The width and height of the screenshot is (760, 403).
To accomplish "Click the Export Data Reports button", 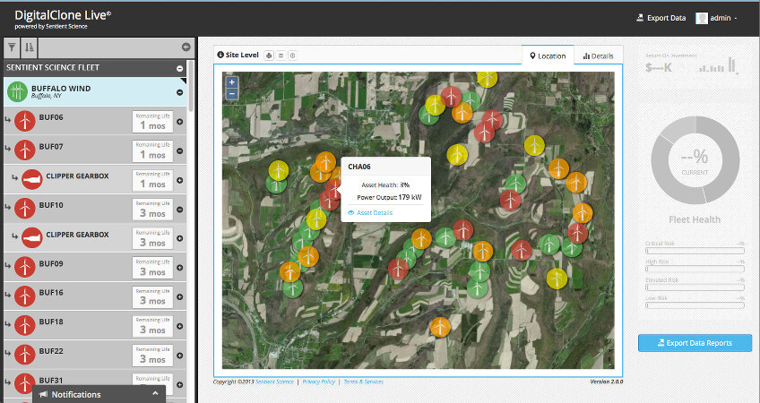I will pyautogui.click(x=695, y=343).
